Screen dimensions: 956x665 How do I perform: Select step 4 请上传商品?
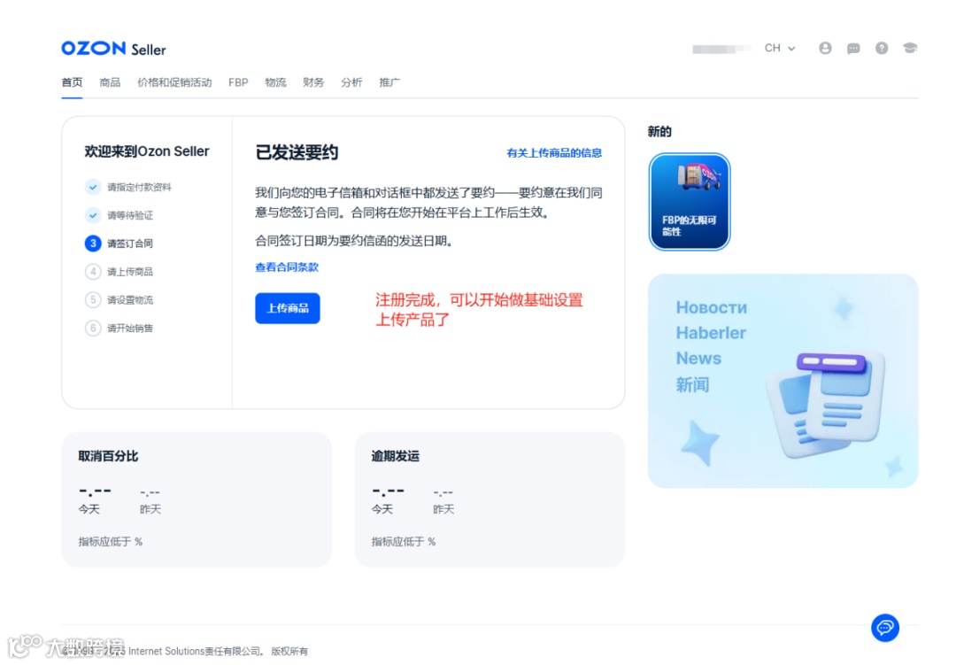(119, 272)
